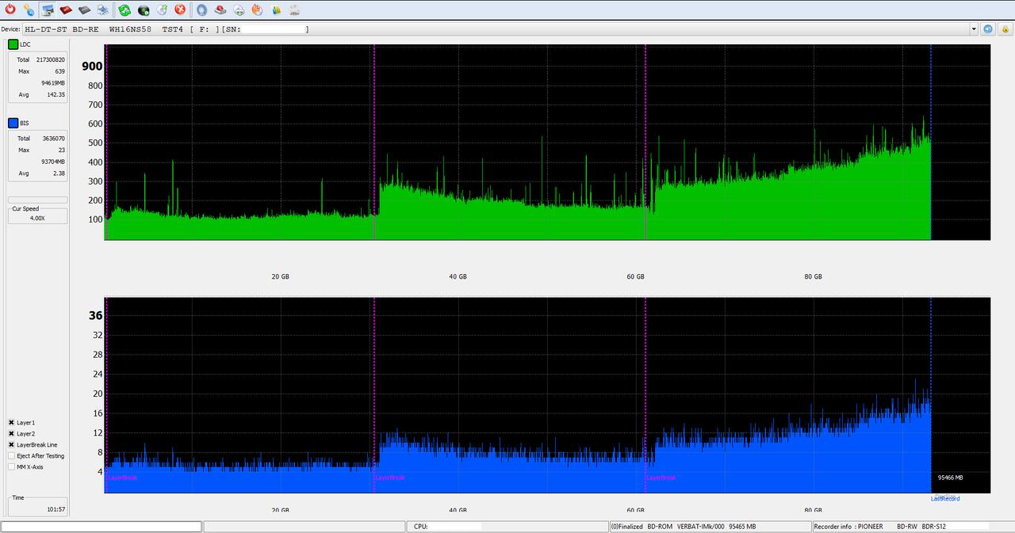Click the green refresh arrows icon
This screenshot has width=1015, height=533.
pyautogui.click(x=124, y=10)
